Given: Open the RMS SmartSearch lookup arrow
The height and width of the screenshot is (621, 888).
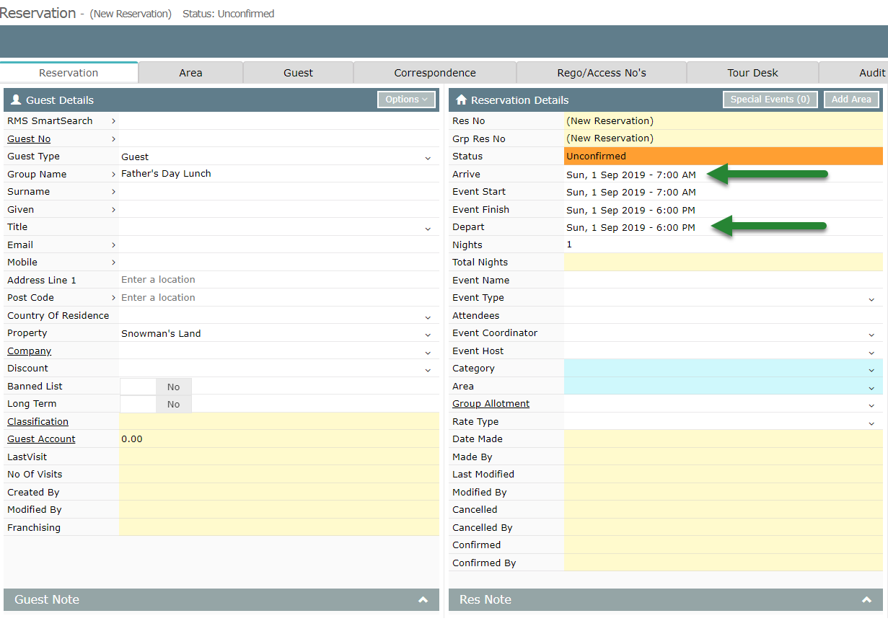Looking at the screenshot, I should 113,121.
